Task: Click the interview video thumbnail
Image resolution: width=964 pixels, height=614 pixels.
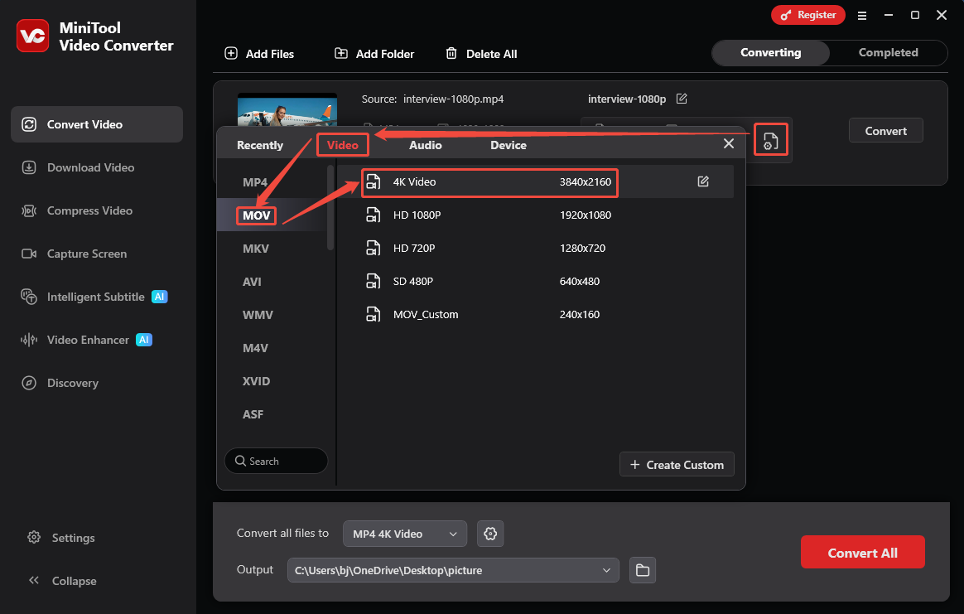Action: [x=287, y=111]
